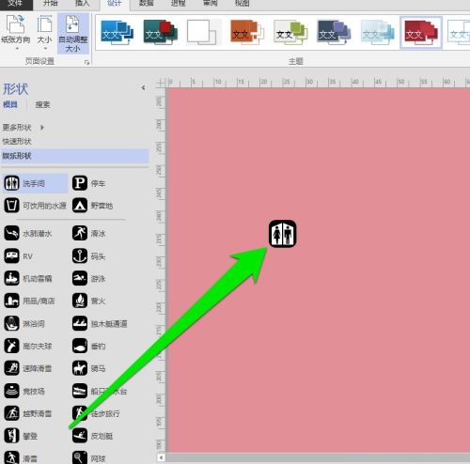Screen dimensions: 470x464
Task: Apply the red theme thumbnail
Action: 421,33
